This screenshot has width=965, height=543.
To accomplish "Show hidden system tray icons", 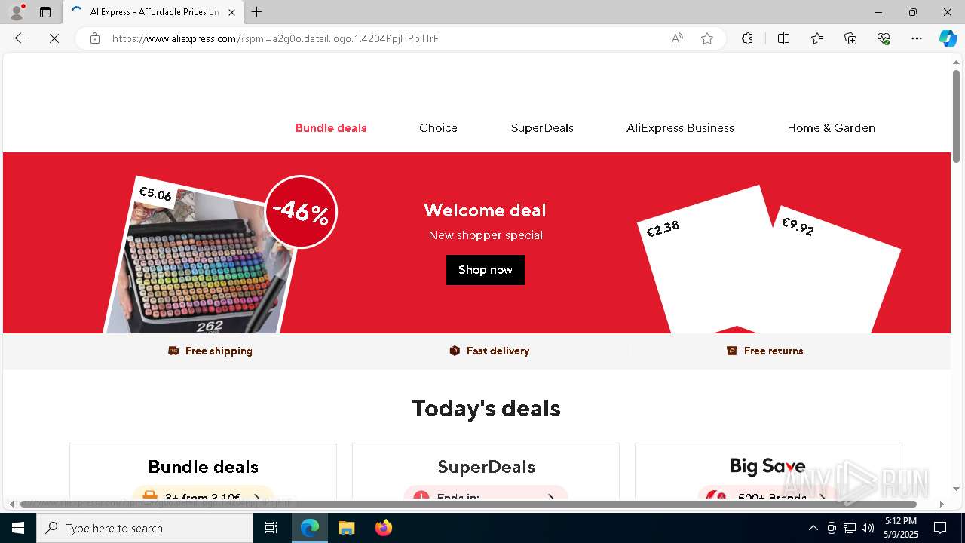I will (x=813, y=528).
